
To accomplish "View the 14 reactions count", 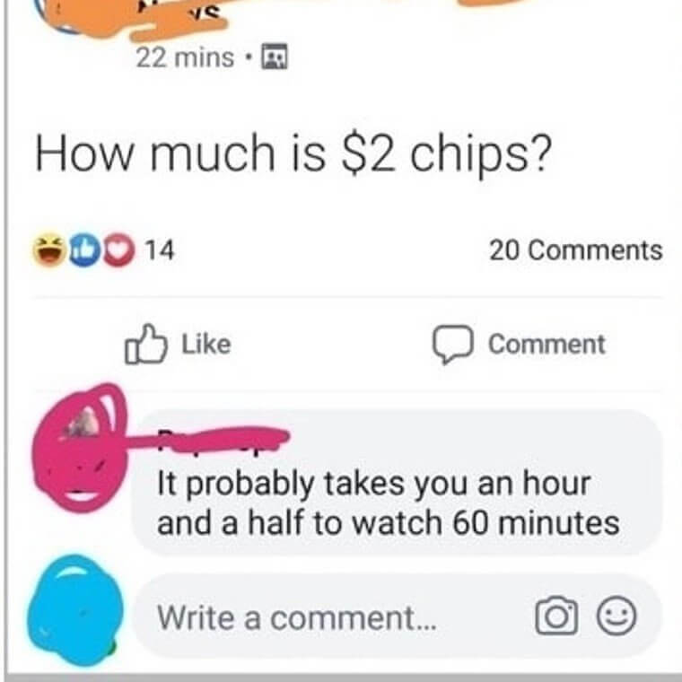I will pos(159,250).
